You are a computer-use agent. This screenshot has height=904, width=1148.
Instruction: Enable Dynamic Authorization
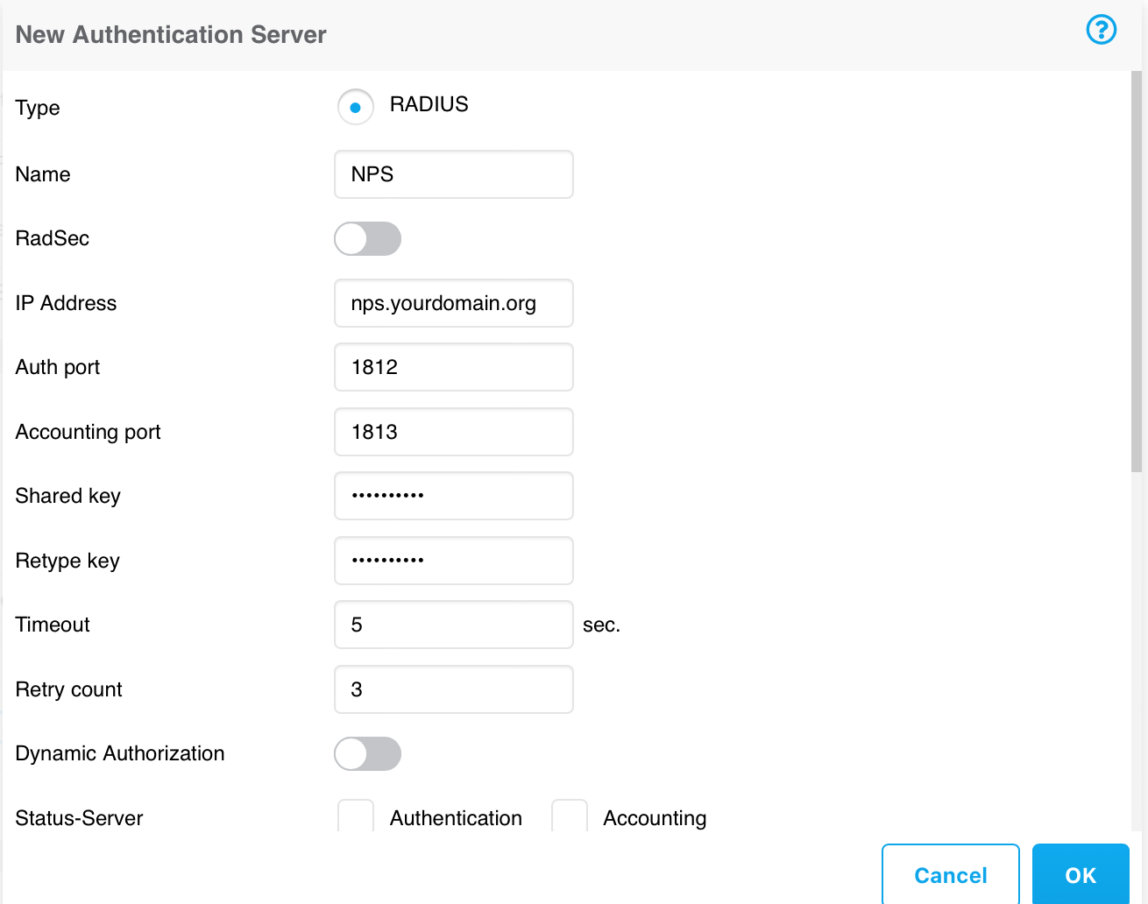point(367,753)
